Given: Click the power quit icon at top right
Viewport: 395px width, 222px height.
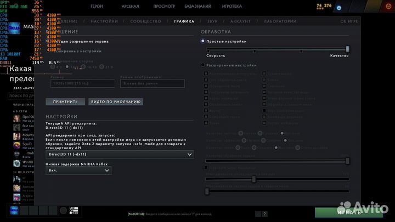Looking at the screenshot, I should [x=388, y=6].
